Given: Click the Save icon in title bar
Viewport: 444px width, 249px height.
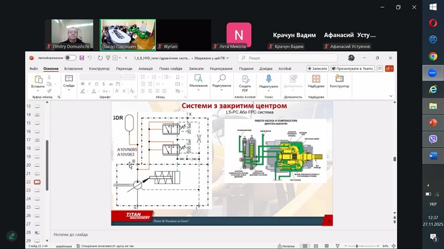Looking at the screenshot, I should click(x=80, y=58).
